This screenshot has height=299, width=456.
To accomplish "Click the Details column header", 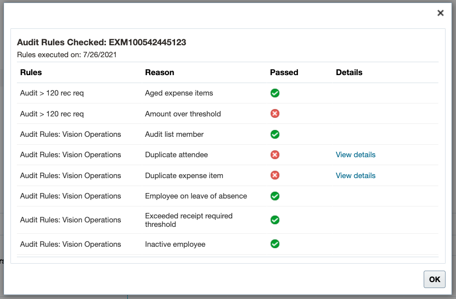I will click(349, 72).
